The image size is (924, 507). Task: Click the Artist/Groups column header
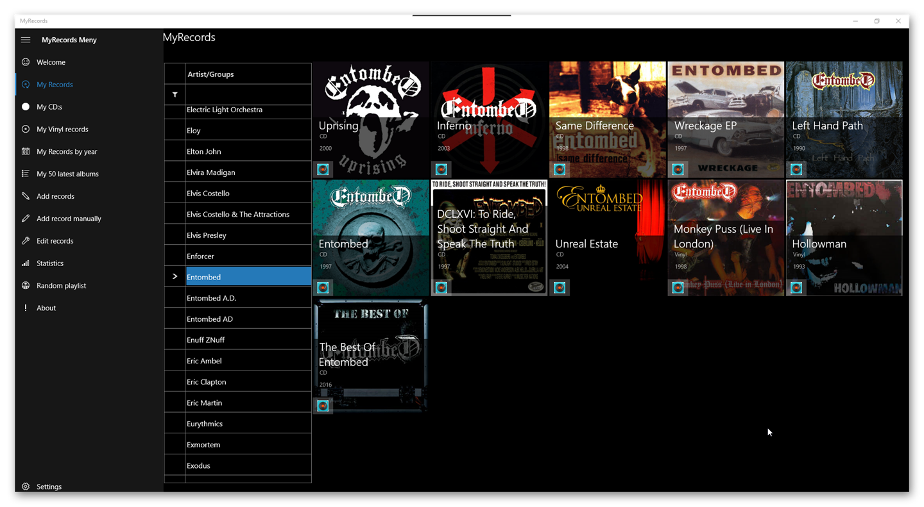[248, 74]
